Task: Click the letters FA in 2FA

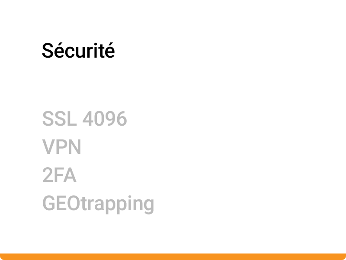Action: pos(65,175)
